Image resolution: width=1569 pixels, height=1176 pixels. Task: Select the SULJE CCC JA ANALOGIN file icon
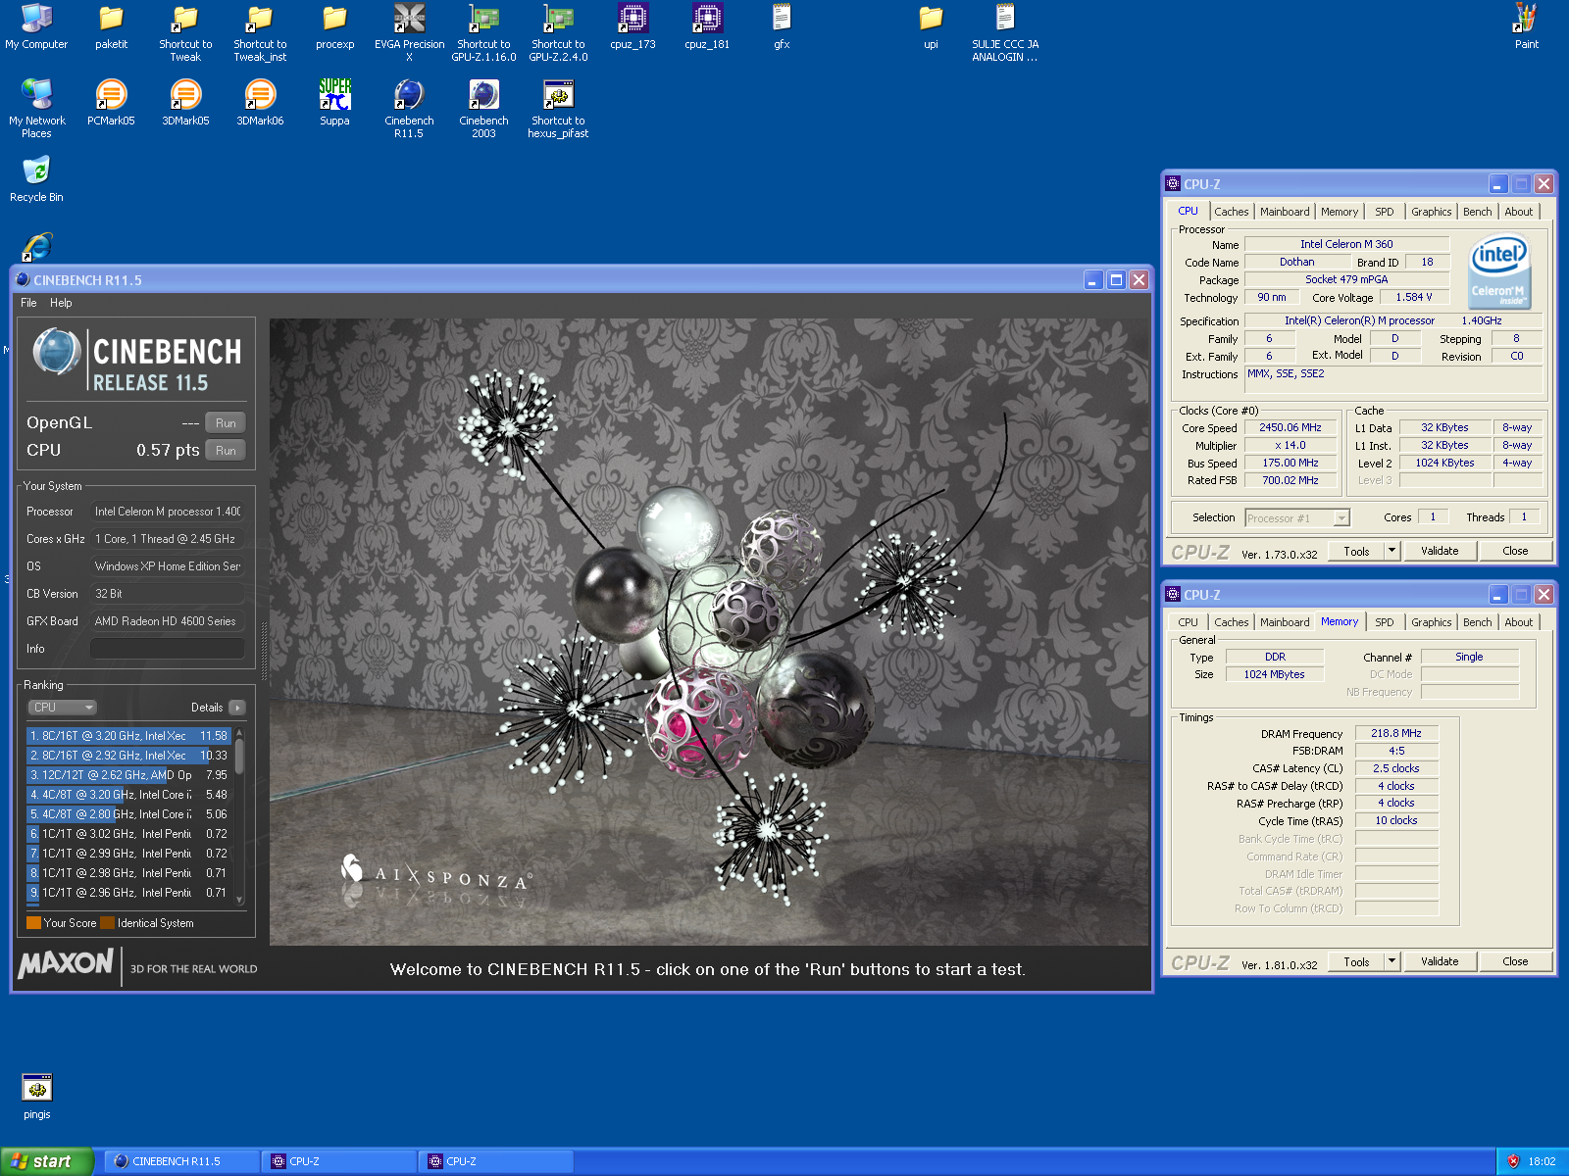1005,32
